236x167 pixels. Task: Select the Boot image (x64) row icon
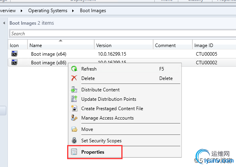pyautogui.click(x=15, y=54)
